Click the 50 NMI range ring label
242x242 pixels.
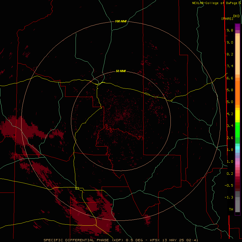pos(121,71)
